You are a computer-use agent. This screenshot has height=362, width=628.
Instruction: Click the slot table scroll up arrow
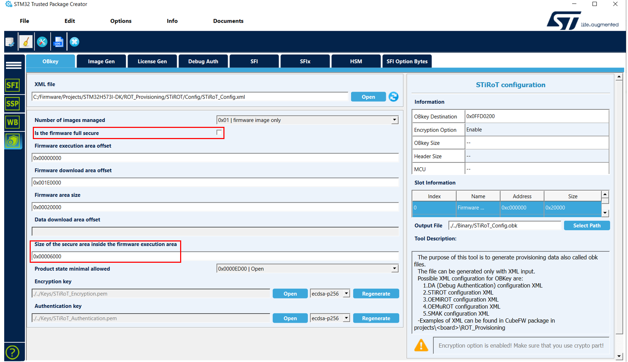tap(605, 194)
